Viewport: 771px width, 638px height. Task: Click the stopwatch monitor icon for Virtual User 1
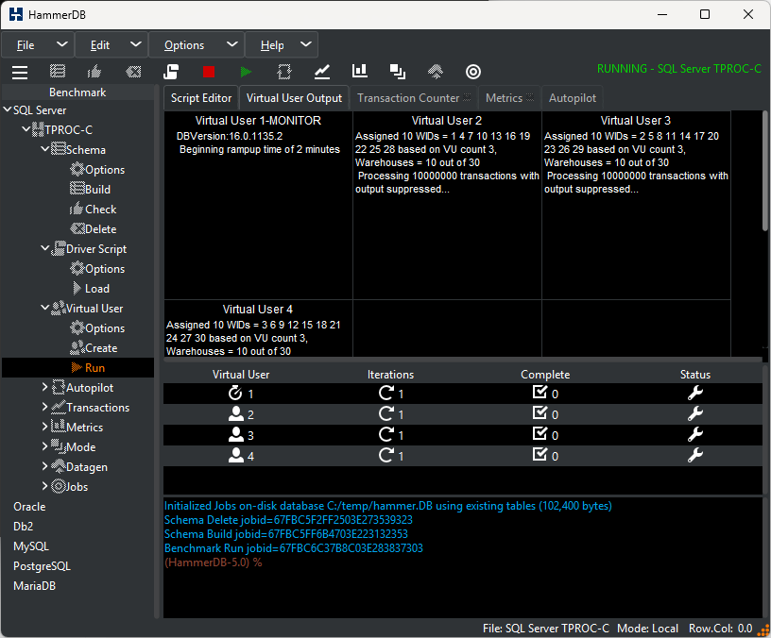[235, 393]
